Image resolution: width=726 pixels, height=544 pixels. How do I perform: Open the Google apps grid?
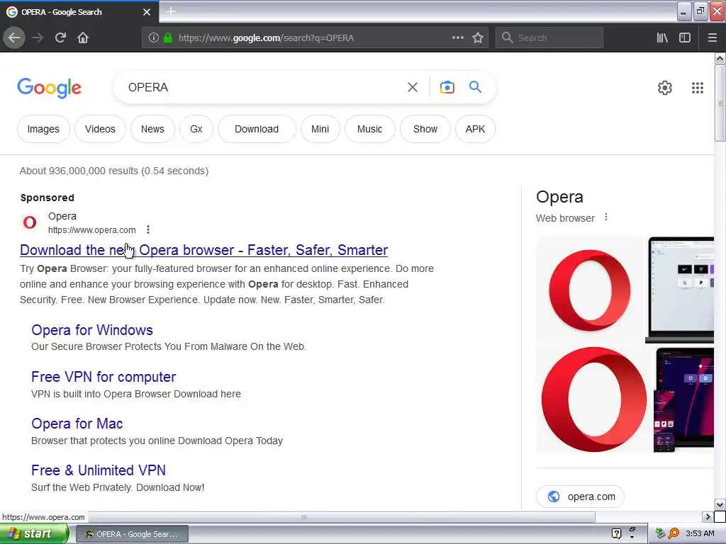698,88
